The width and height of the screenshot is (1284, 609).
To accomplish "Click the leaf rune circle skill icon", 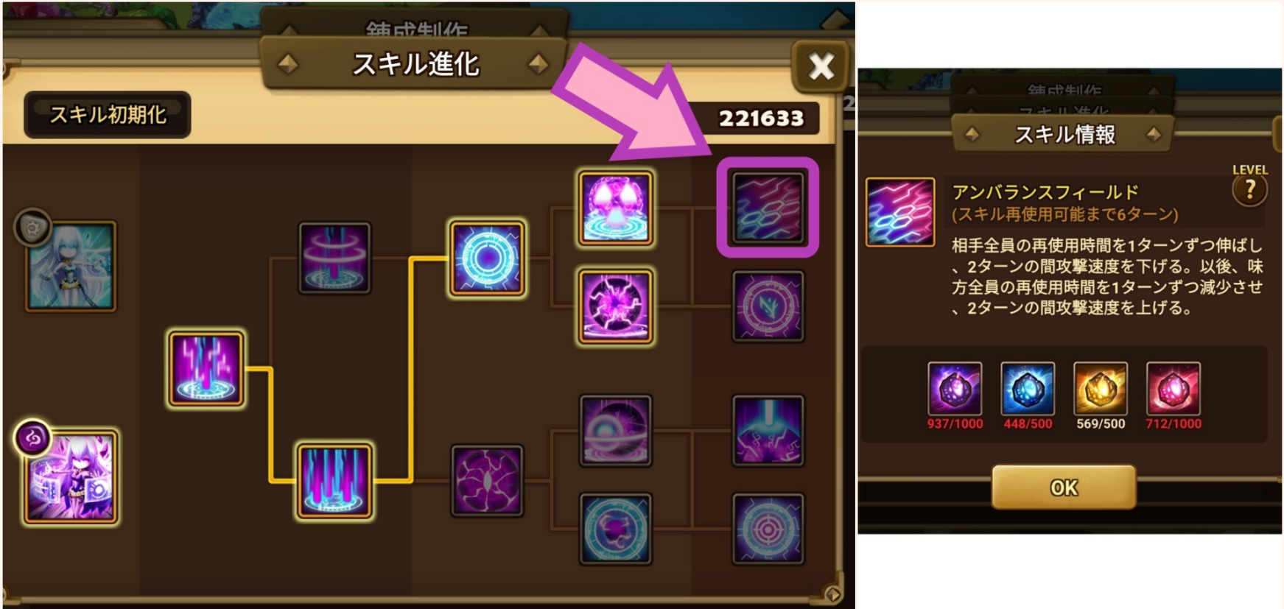I will coord(768,306).
